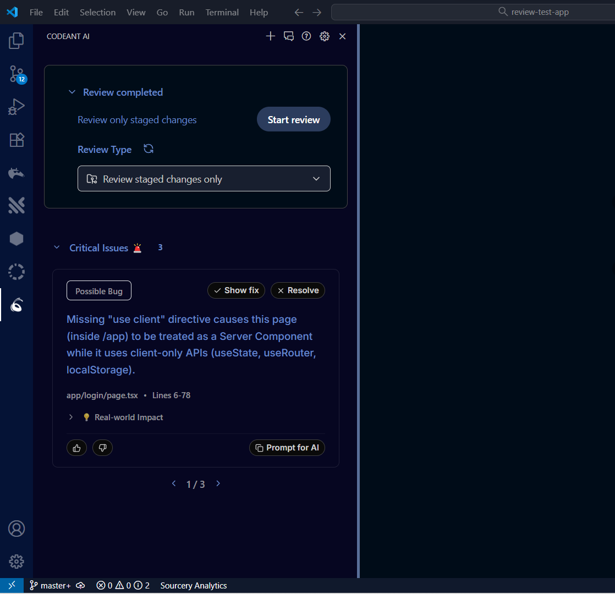The image size is (615, 594).
Task: Click the Show fix button
Action: click(x=236, y=290)
